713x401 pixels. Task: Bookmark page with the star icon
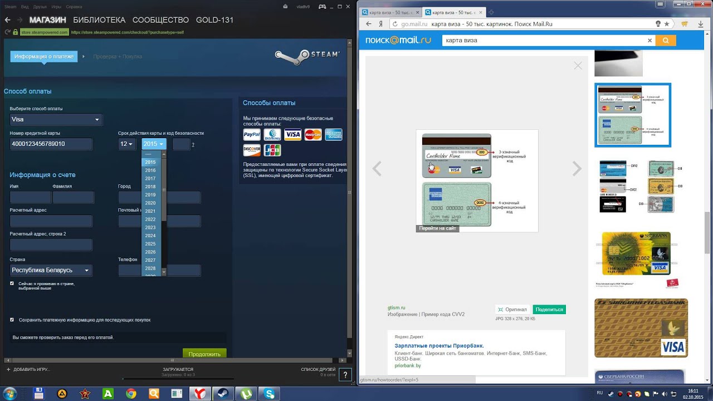pyautogui.click(x=667, y=24)
